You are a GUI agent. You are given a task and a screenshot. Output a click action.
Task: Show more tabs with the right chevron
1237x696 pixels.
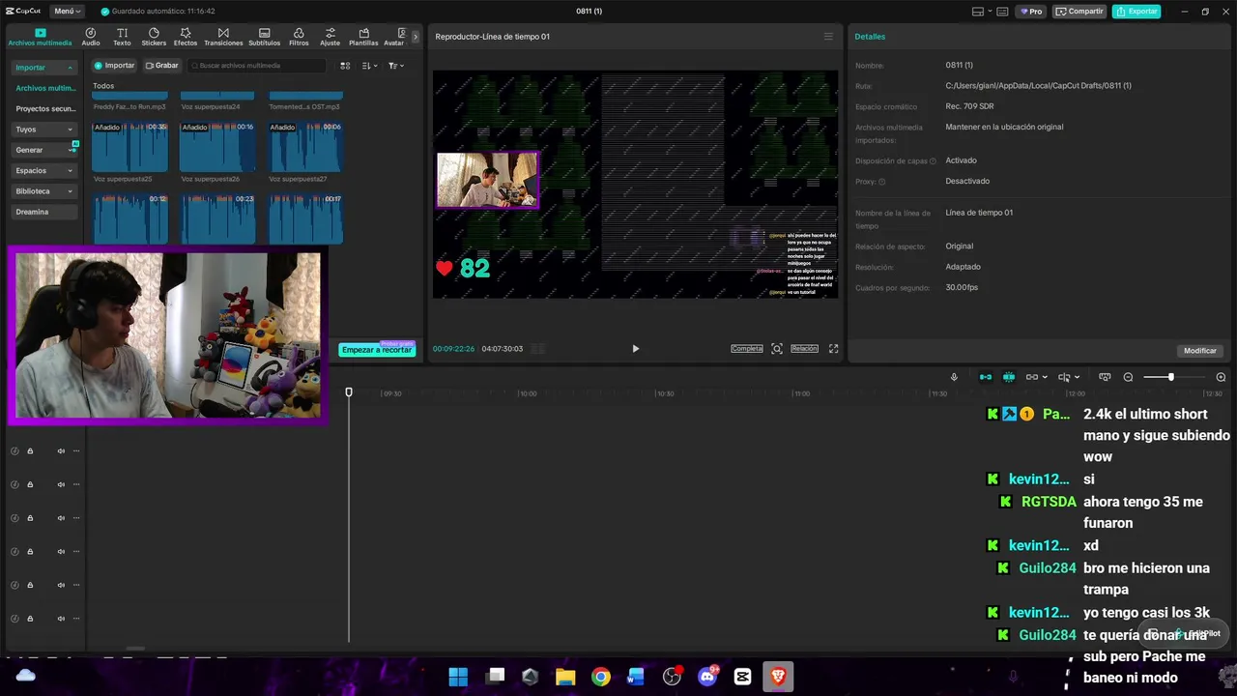click(x=416, y=37)
